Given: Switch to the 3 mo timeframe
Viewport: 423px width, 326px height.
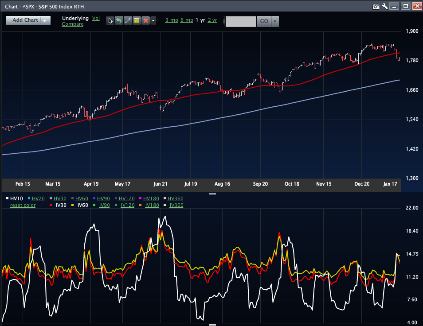Looking at the screenshot, I should (171, 20).
